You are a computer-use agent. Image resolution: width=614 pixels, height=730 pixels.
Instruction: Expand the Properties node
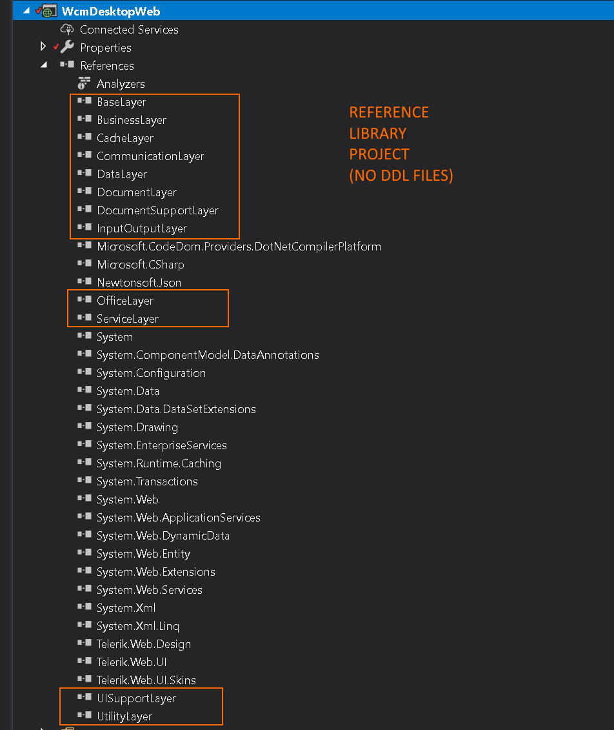click(43, 47)
